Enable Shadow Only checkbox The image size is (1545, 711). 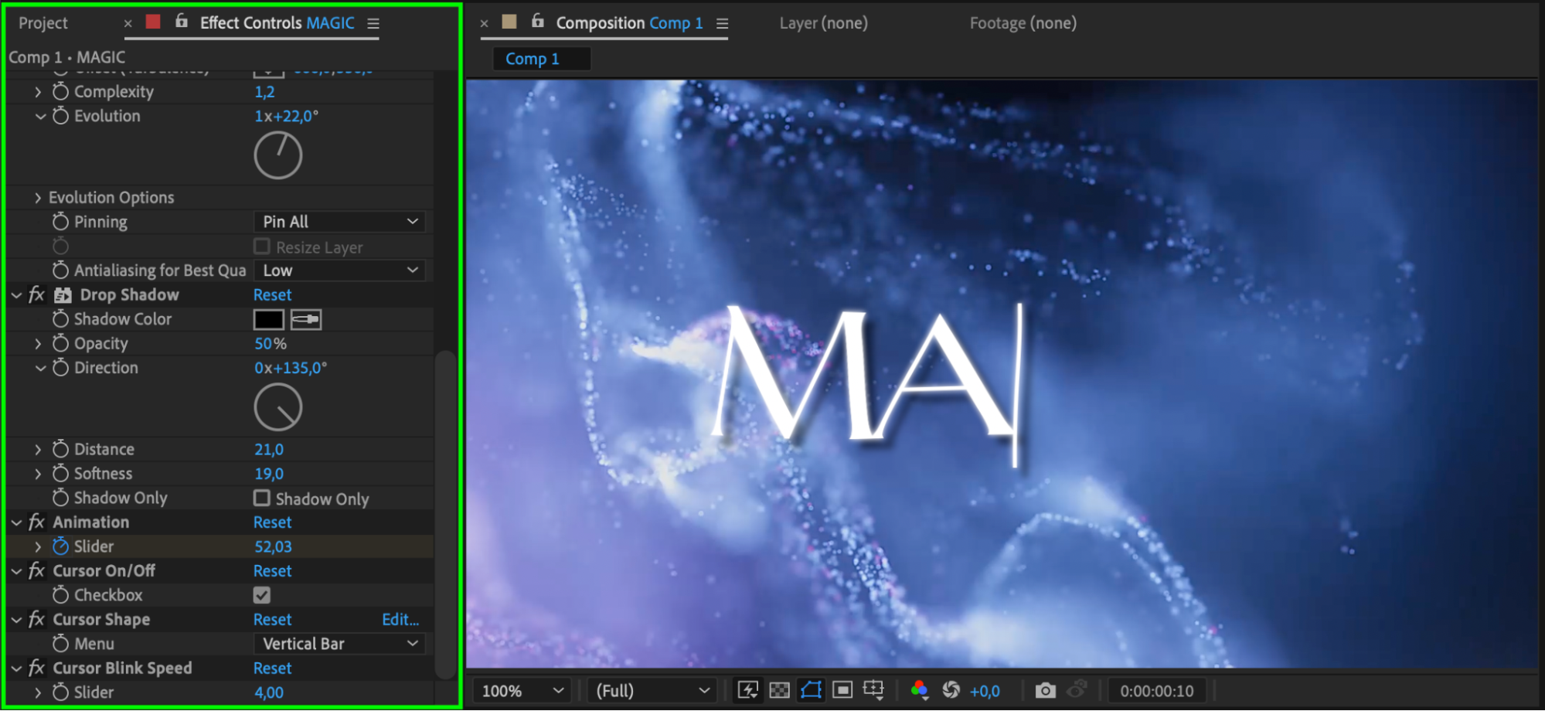point(262,498)
